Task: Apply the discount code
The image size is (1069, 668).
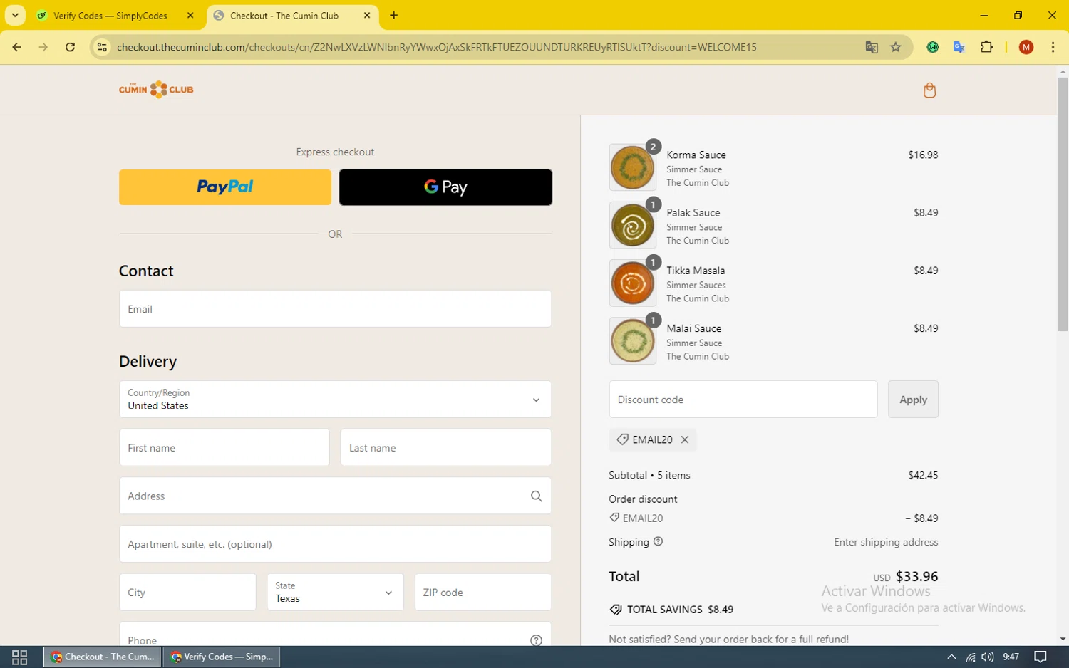Action: click(x=913, y=400)
